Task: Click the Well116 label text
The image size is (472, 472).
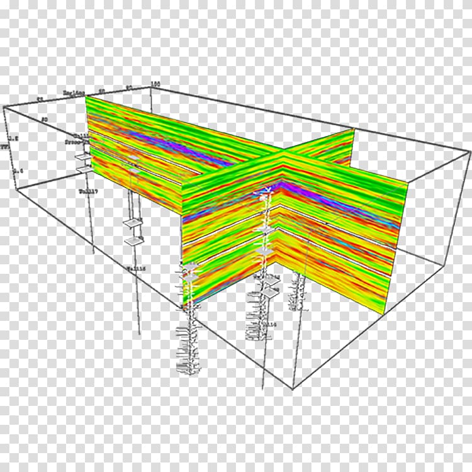Action: coord(137,268)
